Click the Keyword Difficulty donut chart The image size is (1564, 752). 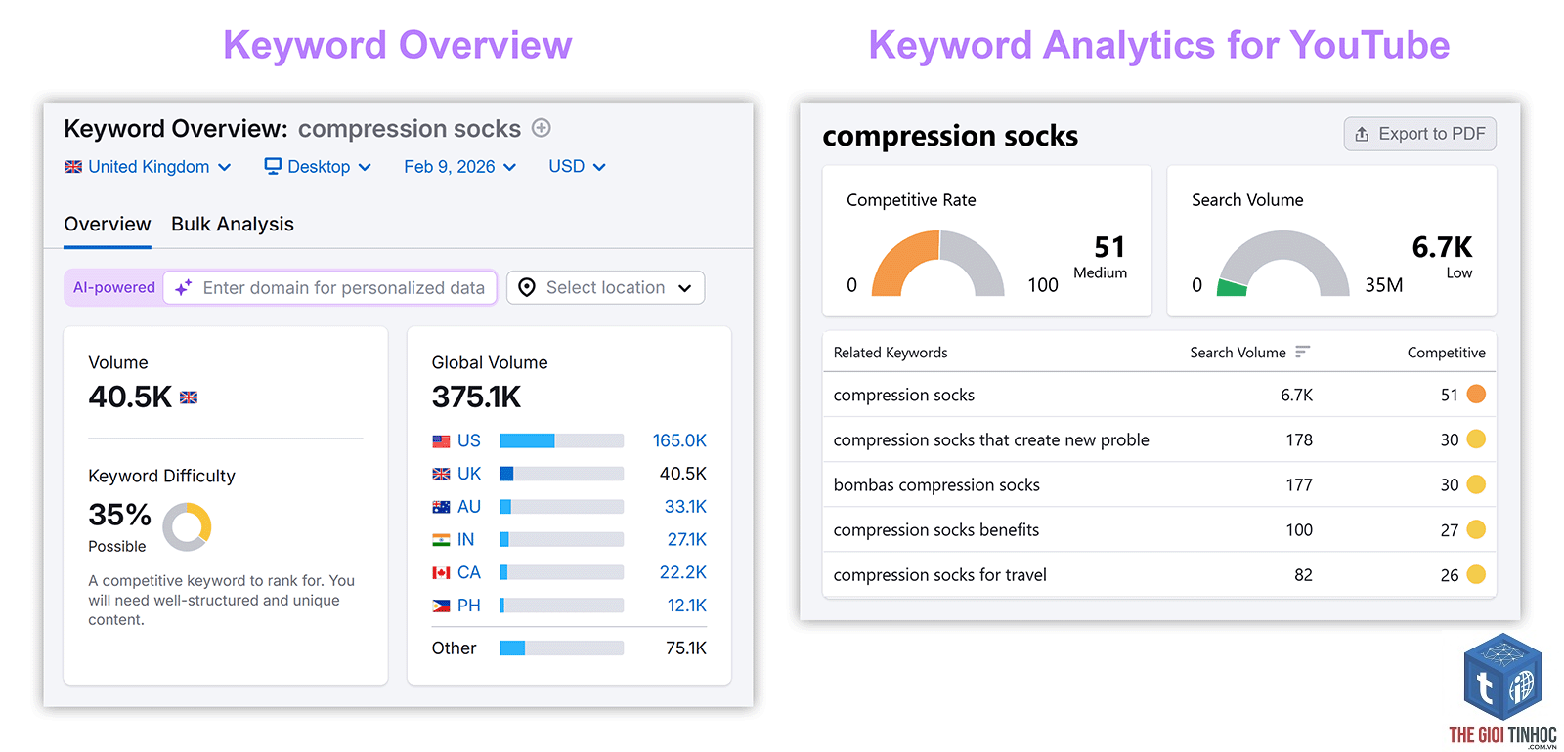(x=187, y=527)
